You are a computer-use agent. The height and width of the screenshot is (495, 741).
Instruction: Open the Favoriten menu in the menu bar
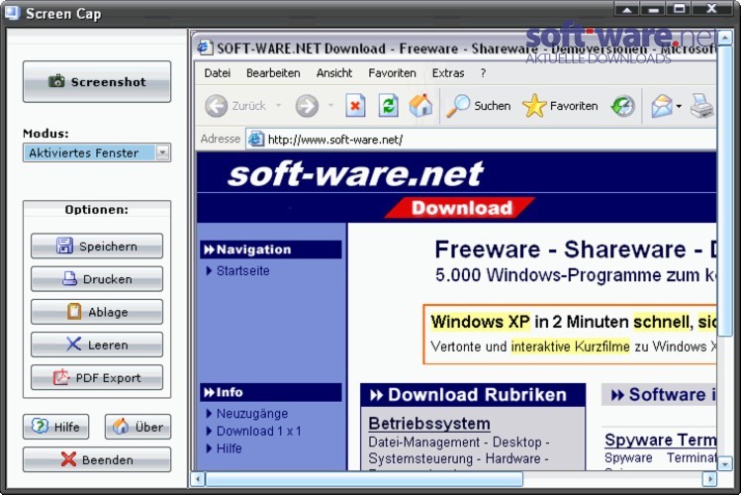(x=392, y=73)
